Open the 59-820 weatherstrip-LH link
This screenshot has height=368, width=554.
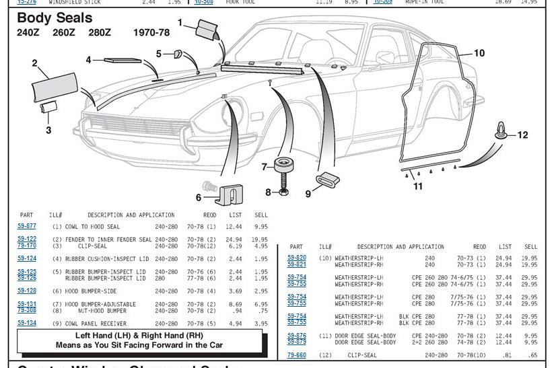pos(297,258)
